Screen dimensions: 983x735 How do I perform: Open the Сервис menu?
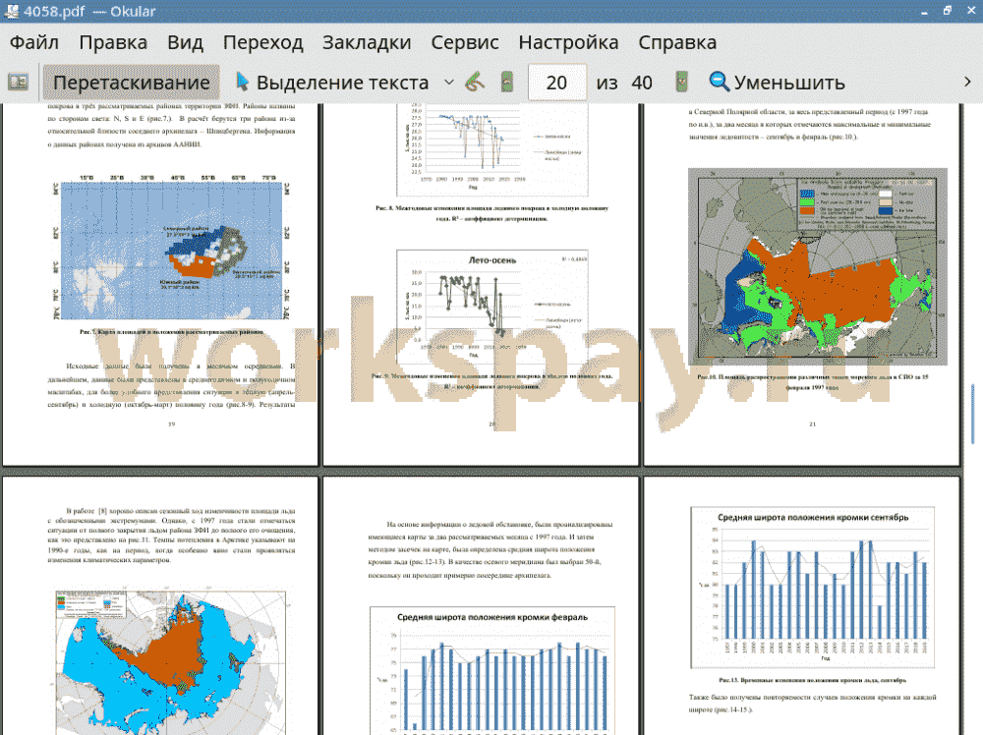(x=465, y=42)
